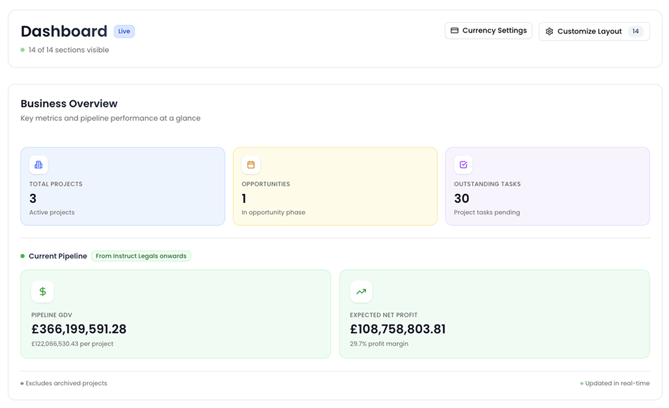Open the Customize Layout button
The image size is (669, 408).
594,31
